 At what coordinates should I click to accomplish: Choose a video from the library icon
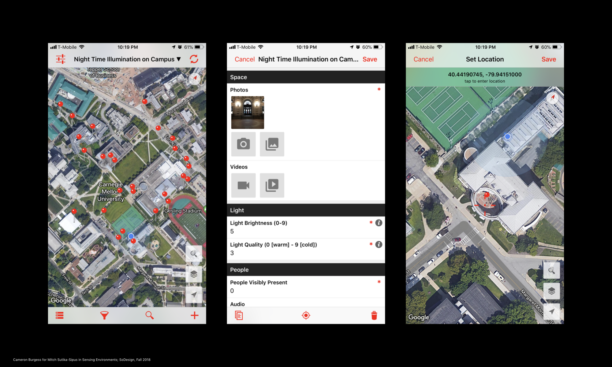(272, 185)
